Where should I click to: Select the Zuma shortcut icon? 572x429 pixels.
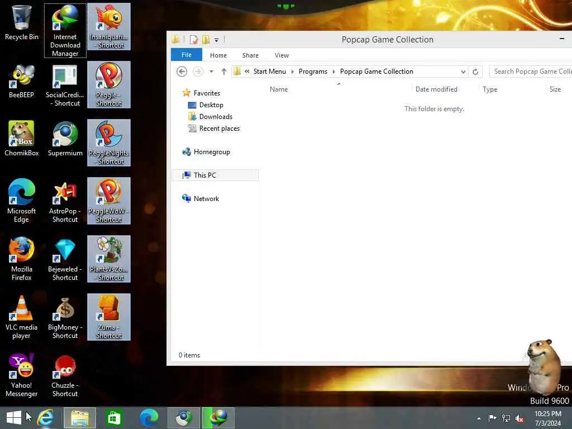[x=109, y=317]
